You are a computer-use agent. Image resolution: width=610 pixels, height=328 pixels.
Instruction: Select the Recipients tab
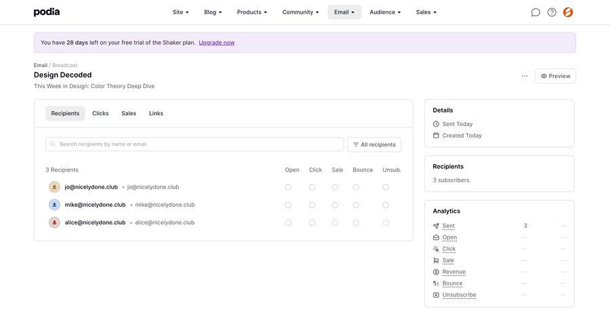click(65, 113)
